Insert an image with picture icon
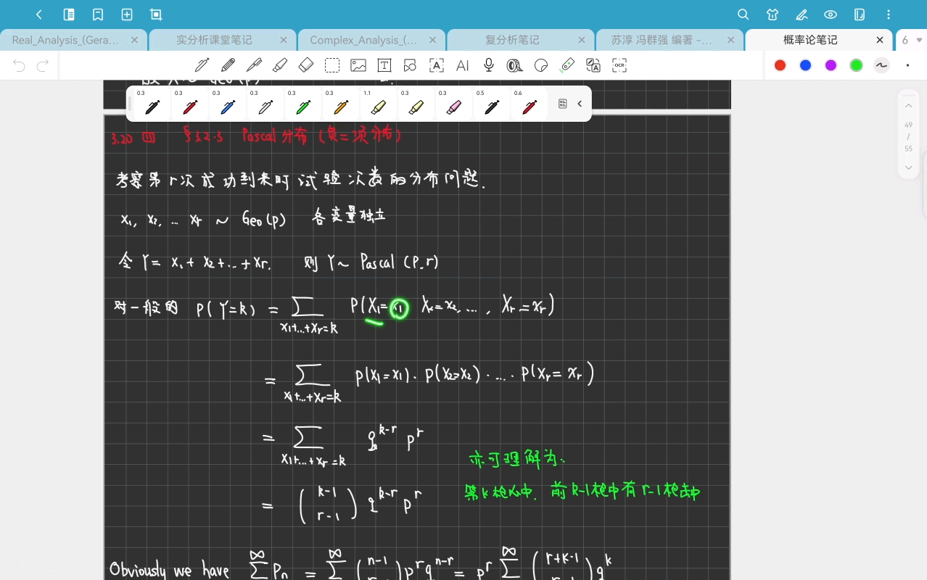 tap(358, 65)
